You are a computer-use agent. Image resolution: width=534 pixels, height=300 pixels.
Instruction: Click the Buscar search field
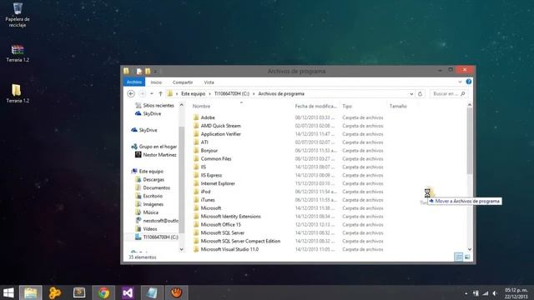click(448, 93)
